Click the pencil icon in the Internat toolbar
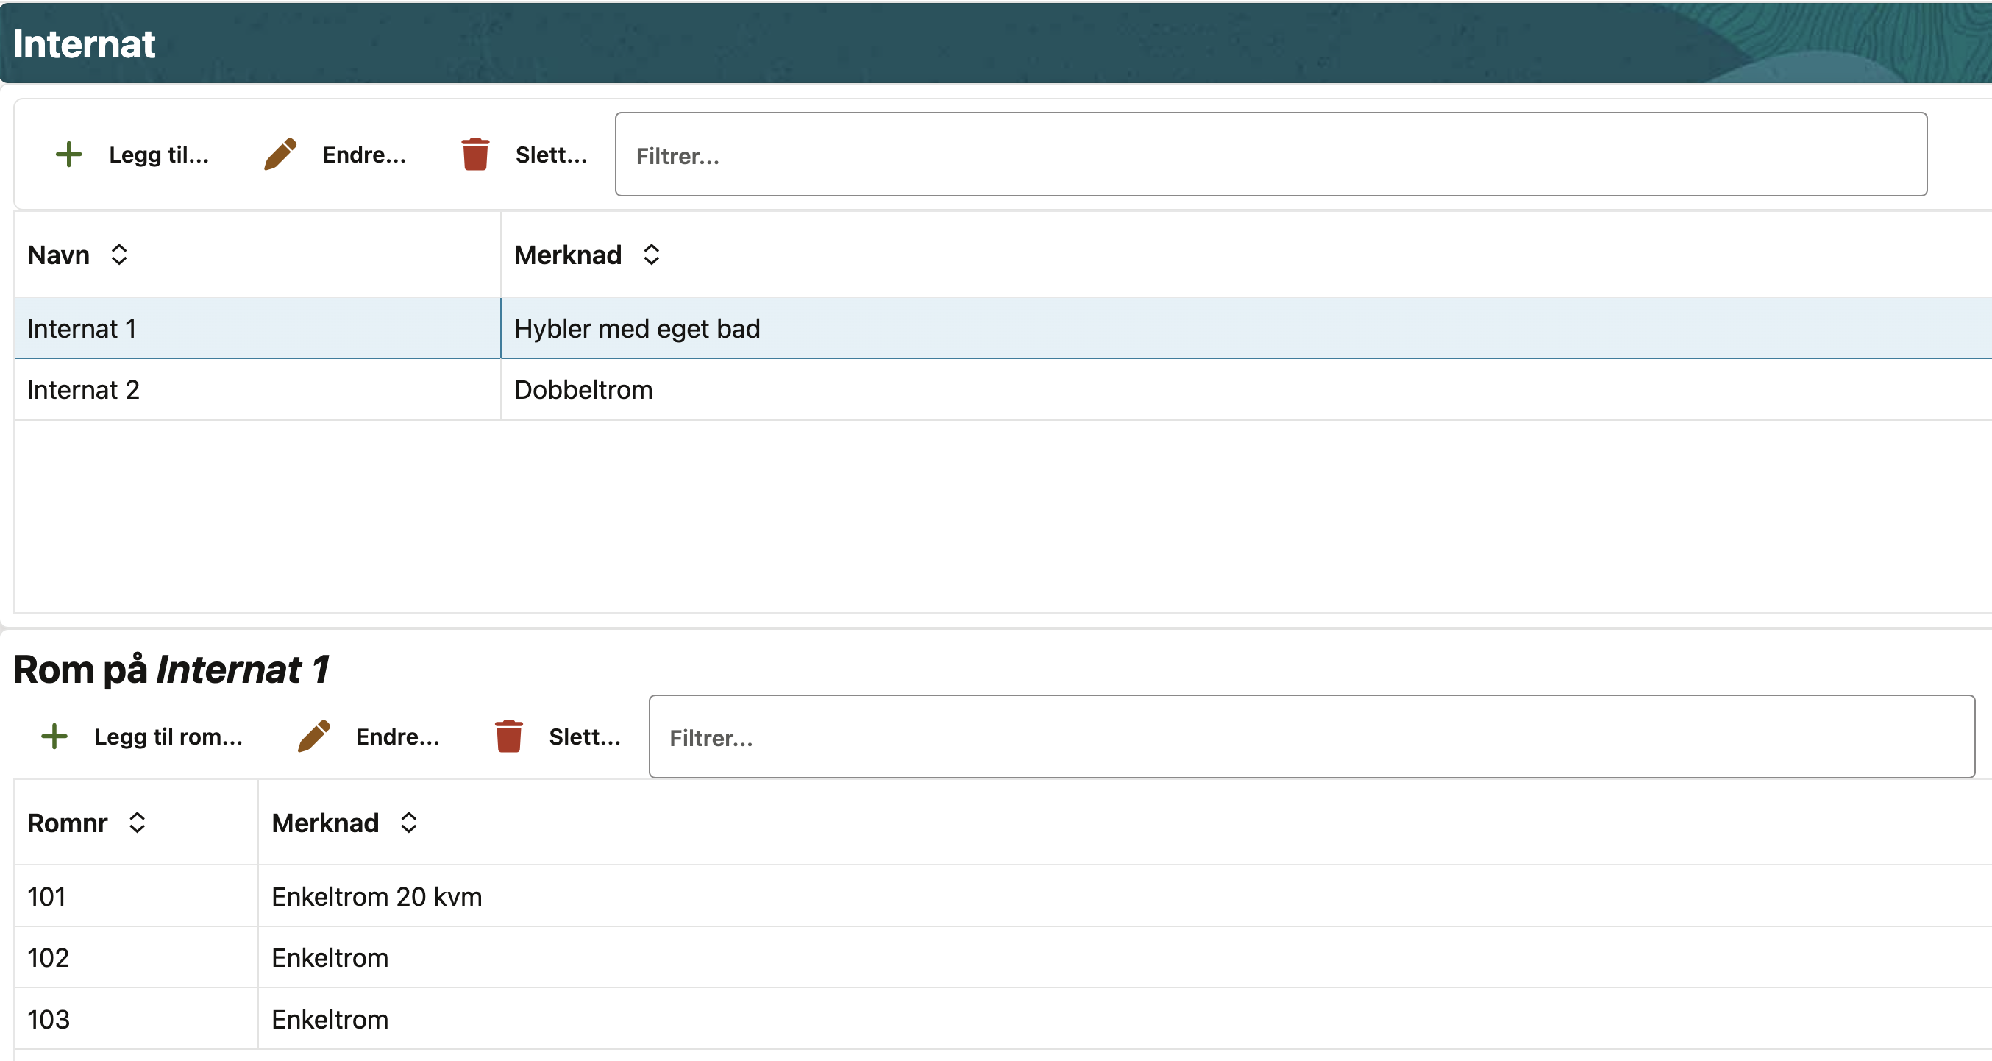1992x1061 pixels. pos(280,155)
